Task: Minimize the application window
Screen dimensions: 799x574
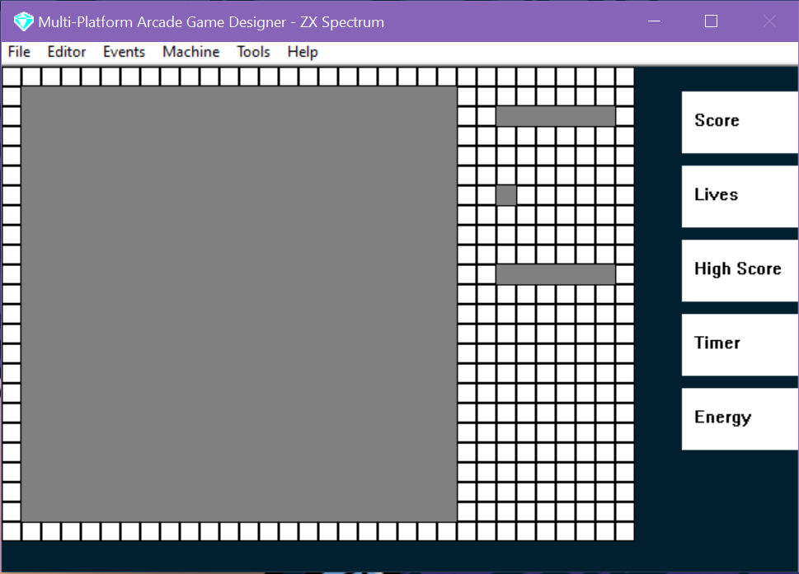Action: click(x=654, y=21)
